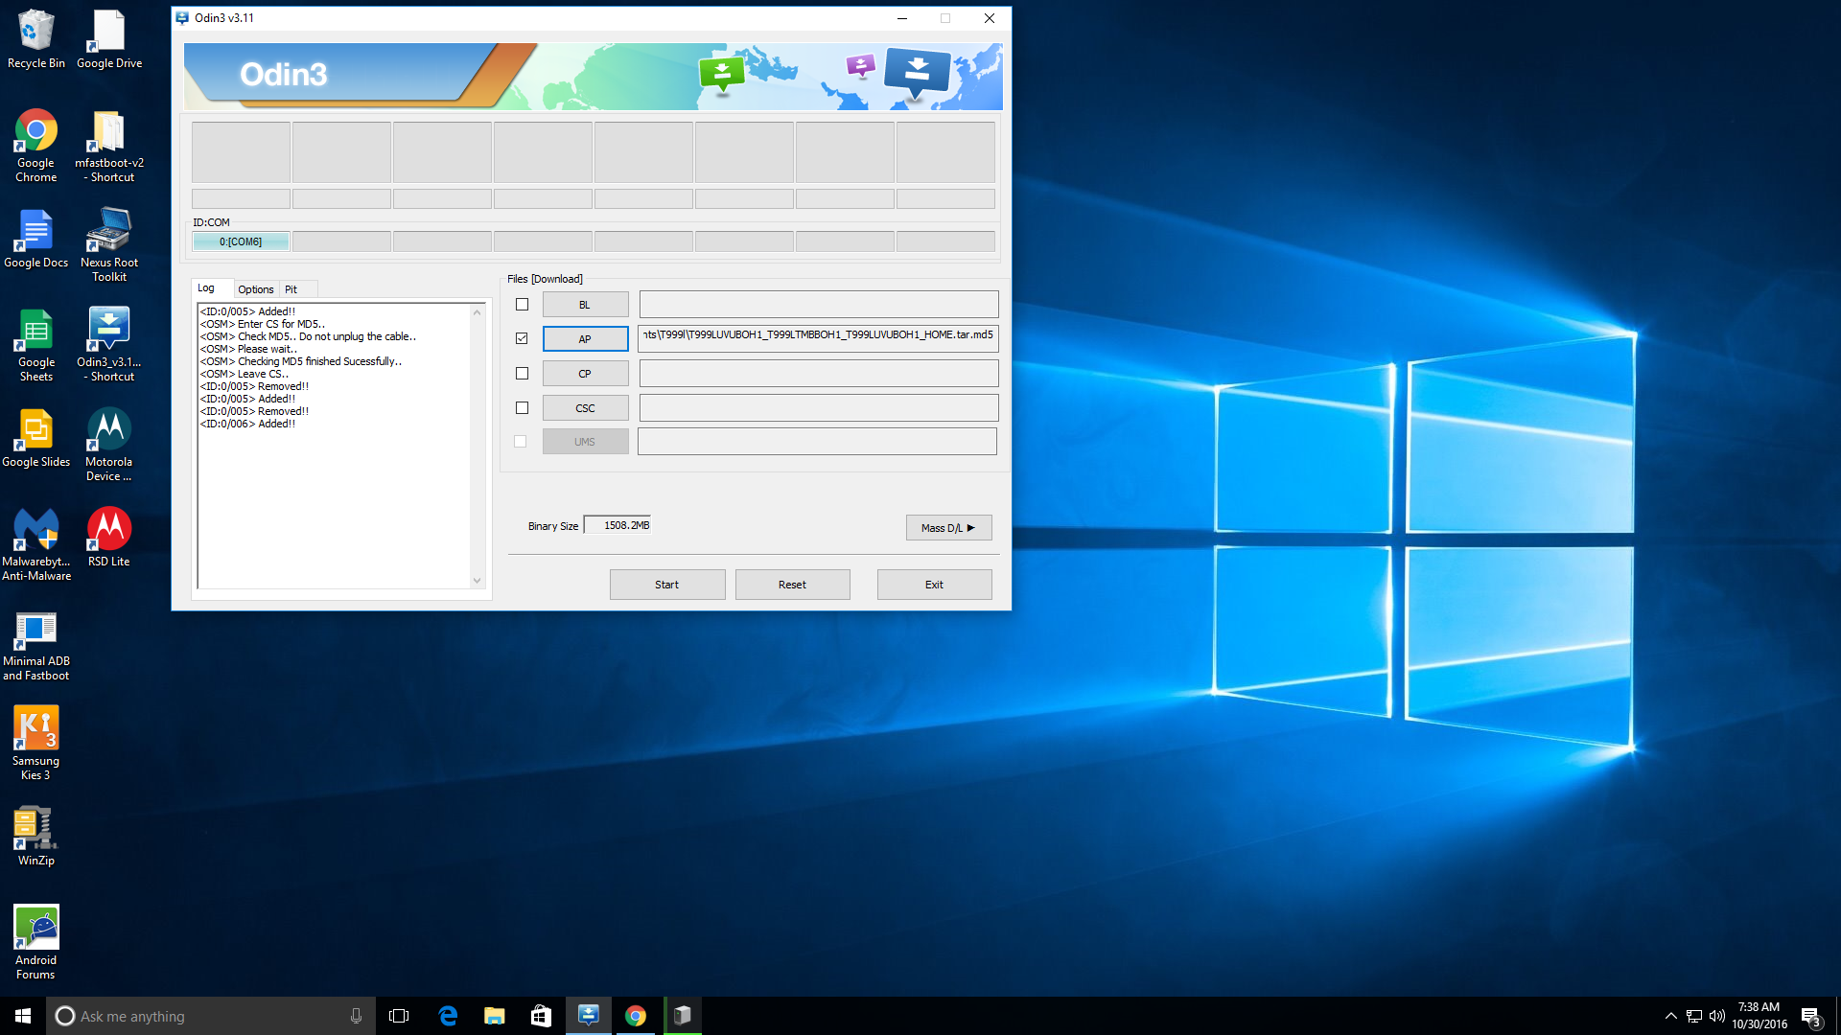Open the Recycle Bin desktop icon
The image size is (1841, 1035).
coord(36,39)
